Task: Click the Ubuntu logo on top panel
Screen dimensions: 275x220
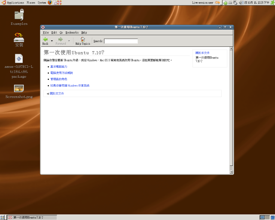Action: pos(3,3)
